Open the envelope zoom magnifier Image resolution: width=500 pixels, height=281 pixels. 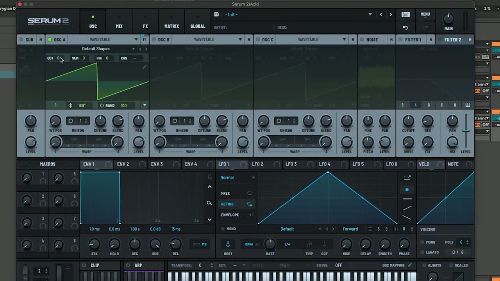209,203
